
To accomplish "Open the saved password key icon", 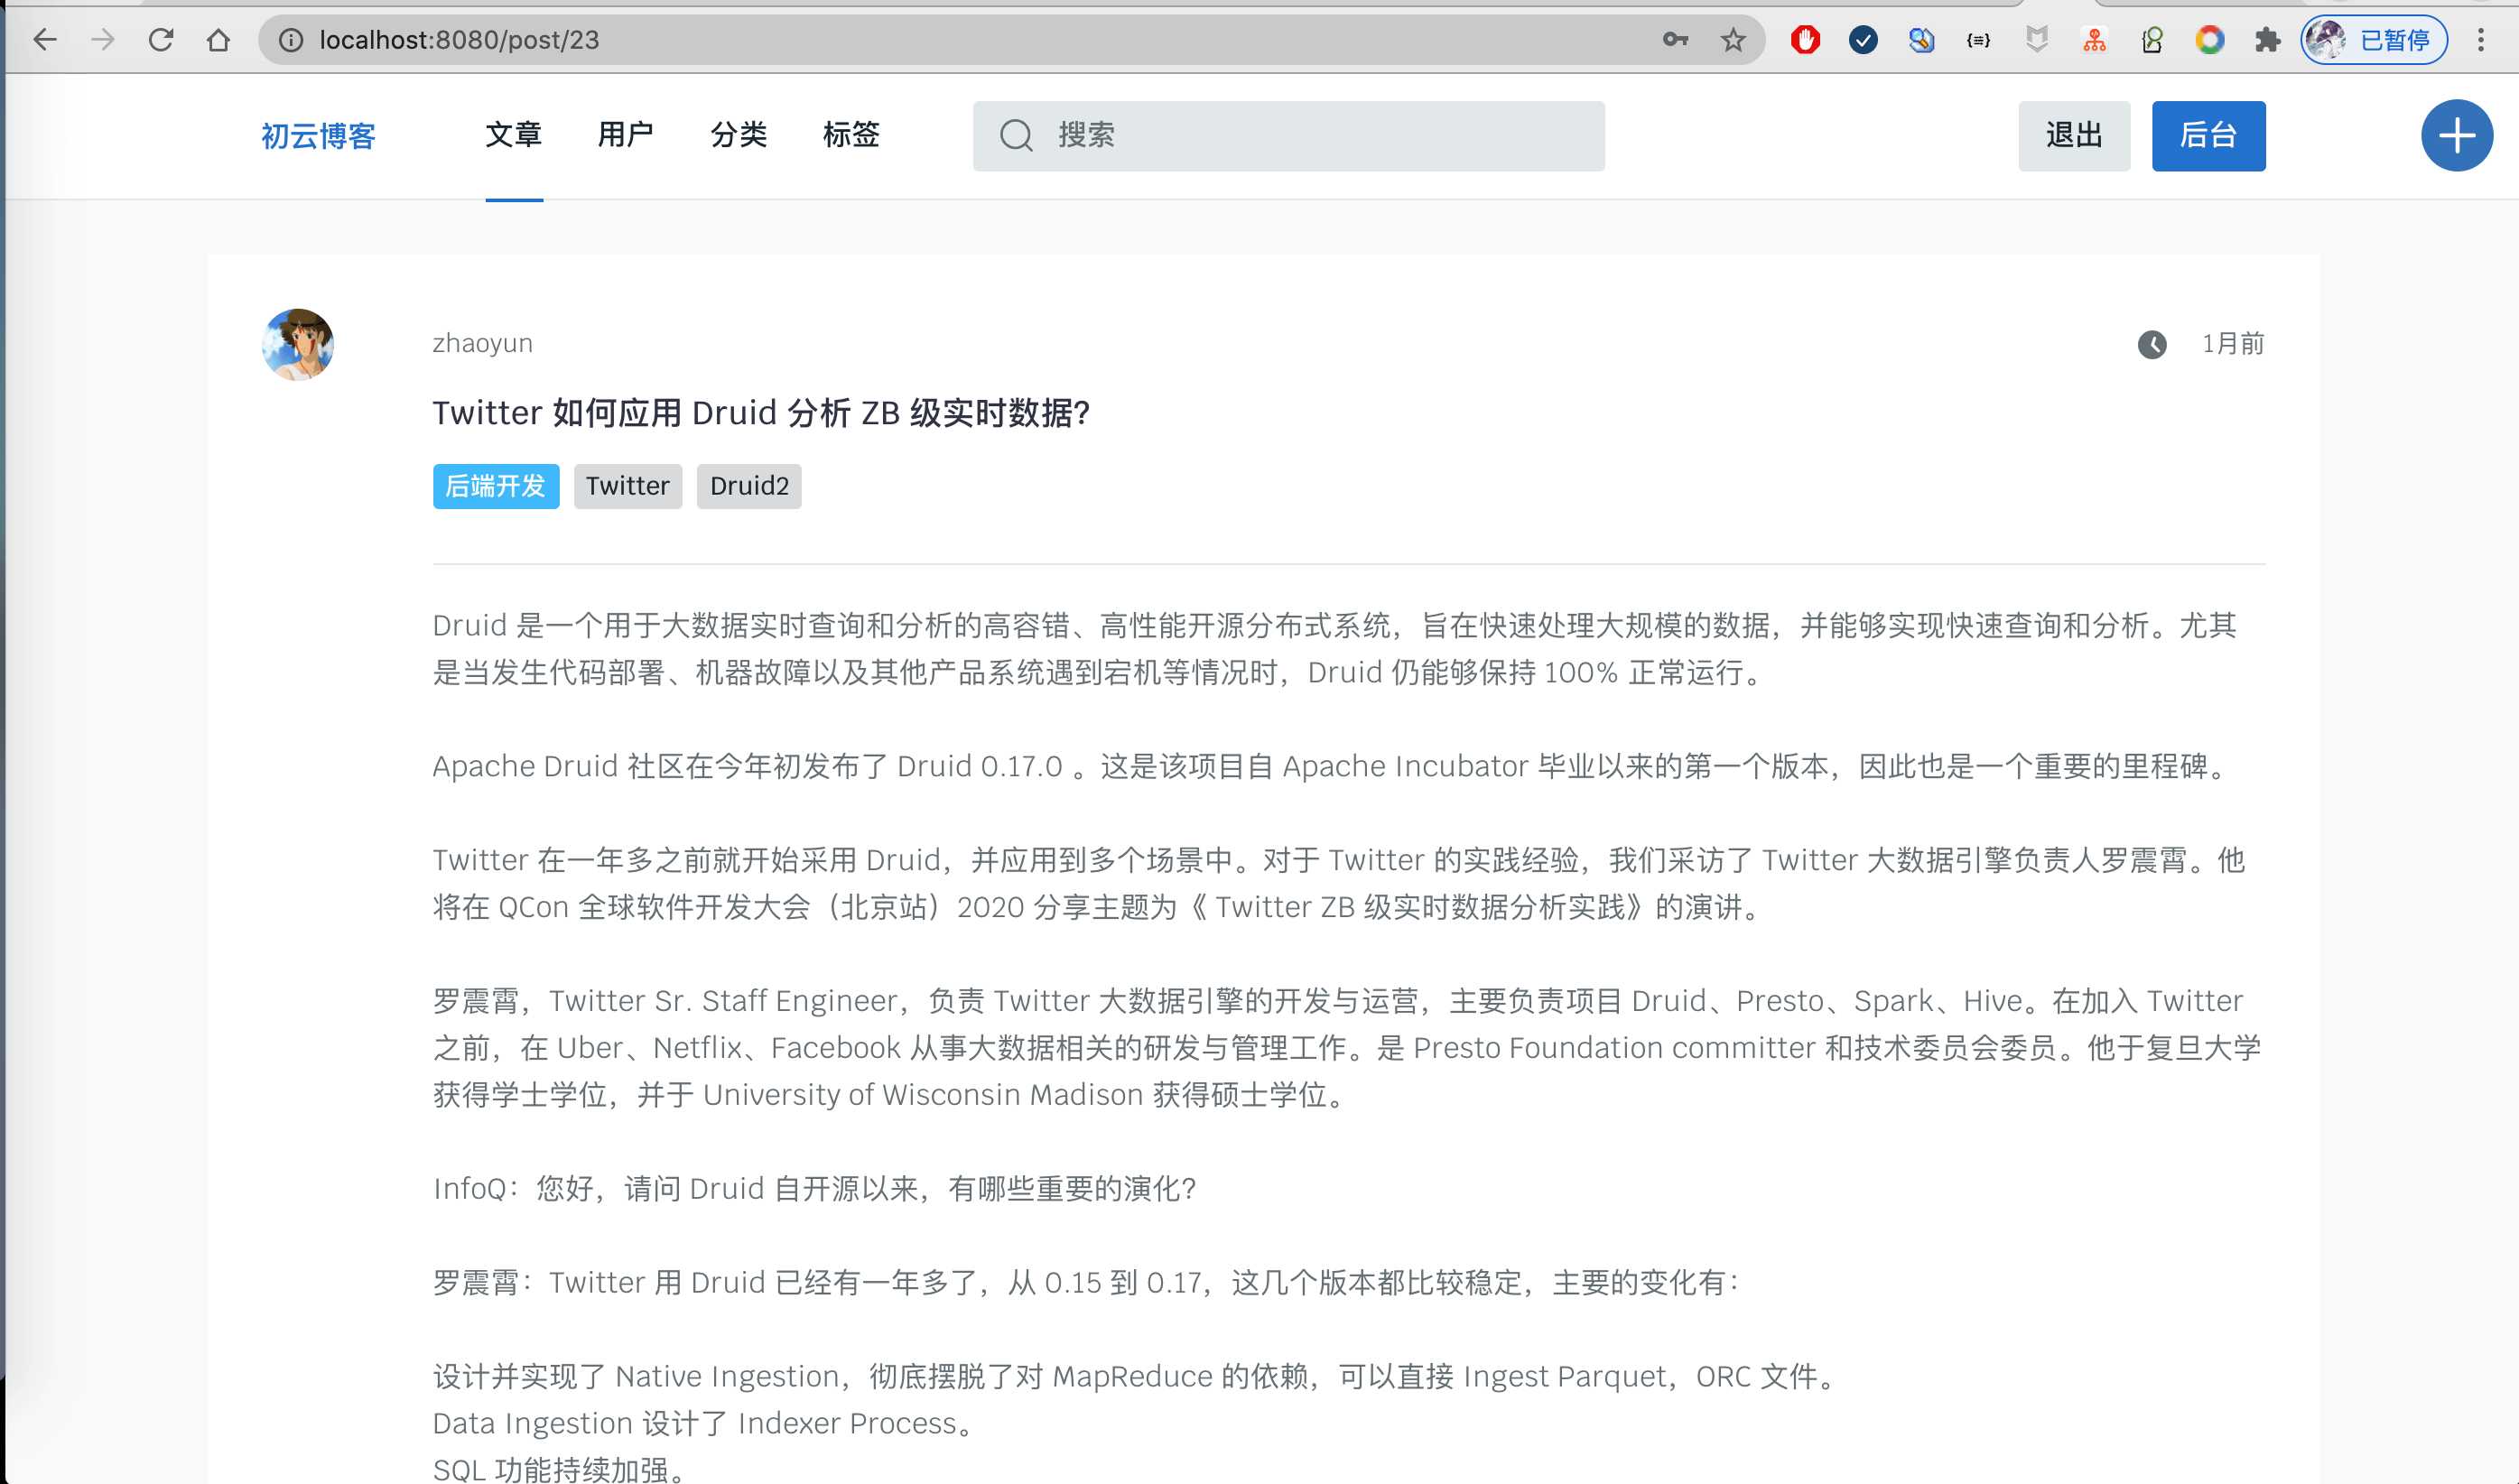I will [1675, 40].
